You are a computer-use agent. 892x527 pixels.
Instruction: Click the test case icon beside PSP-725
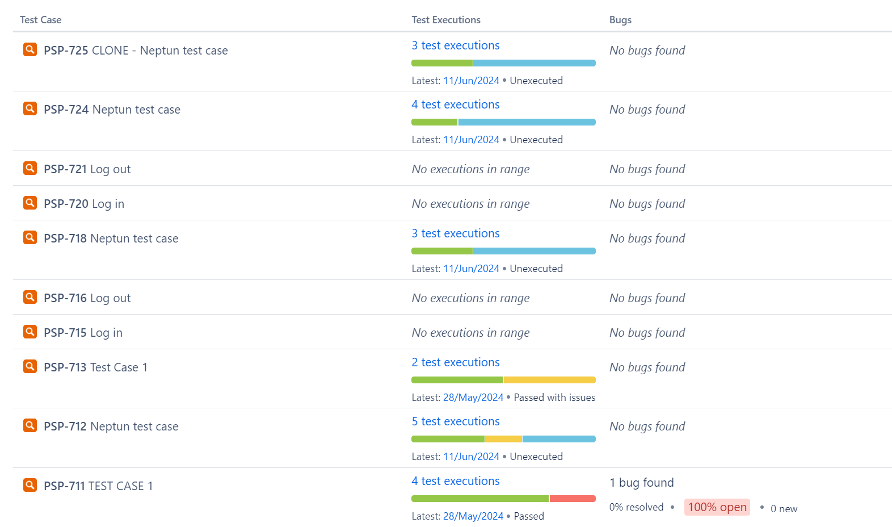30,49
